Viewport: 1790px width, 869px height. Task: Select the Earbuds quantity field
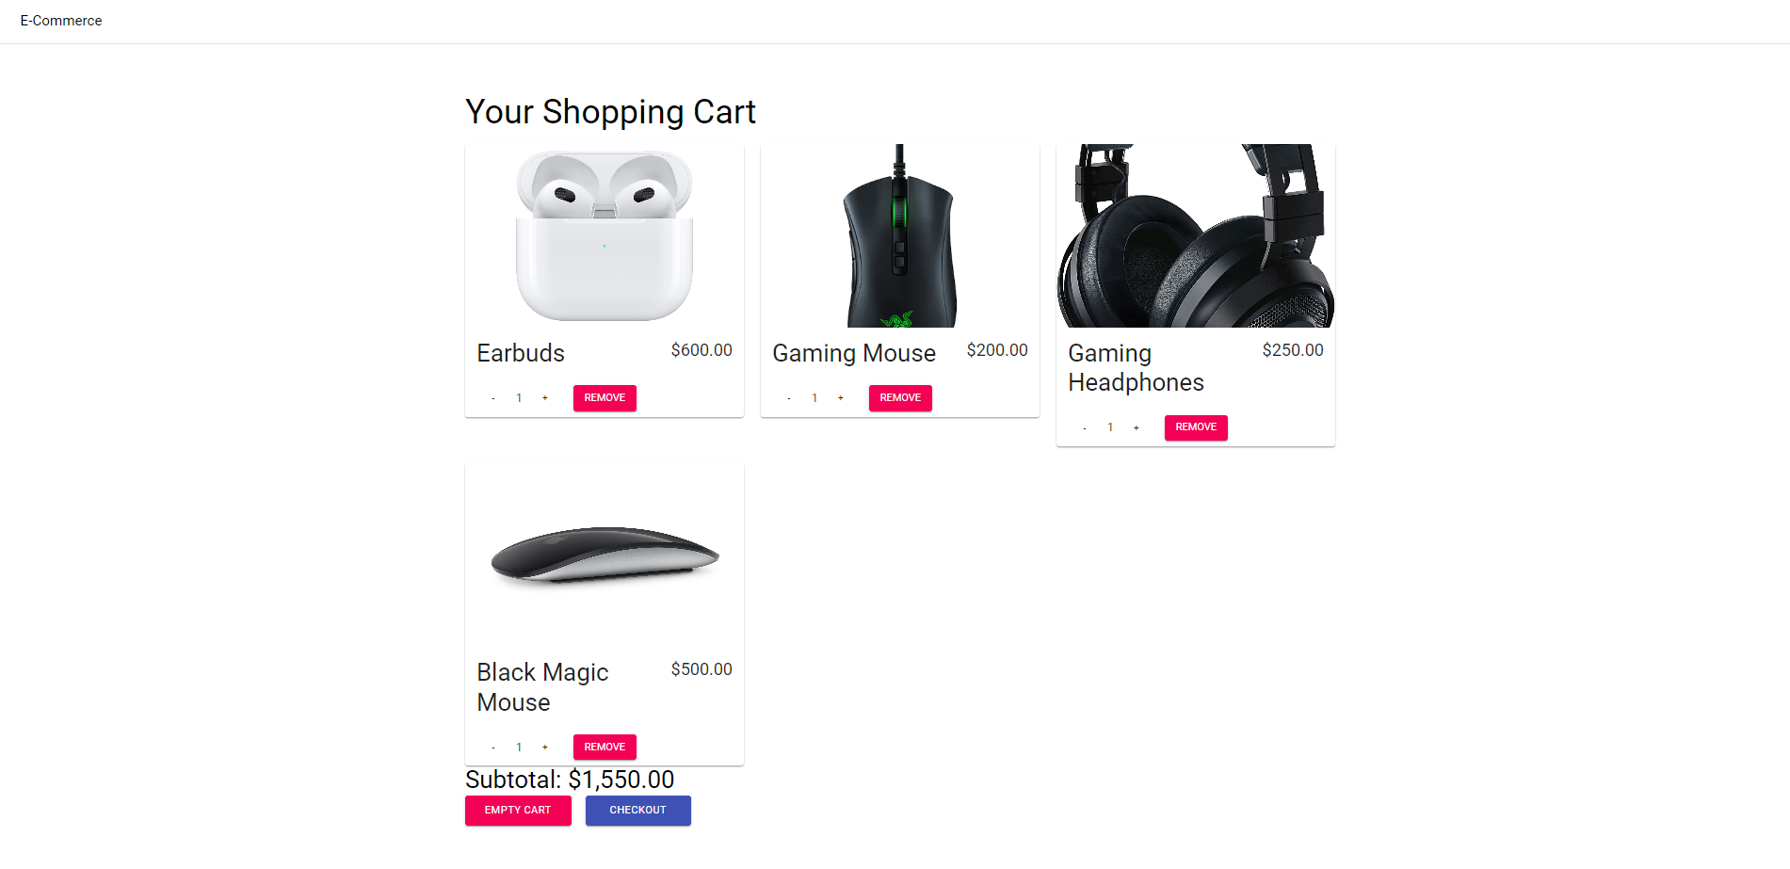coord(519,397)
